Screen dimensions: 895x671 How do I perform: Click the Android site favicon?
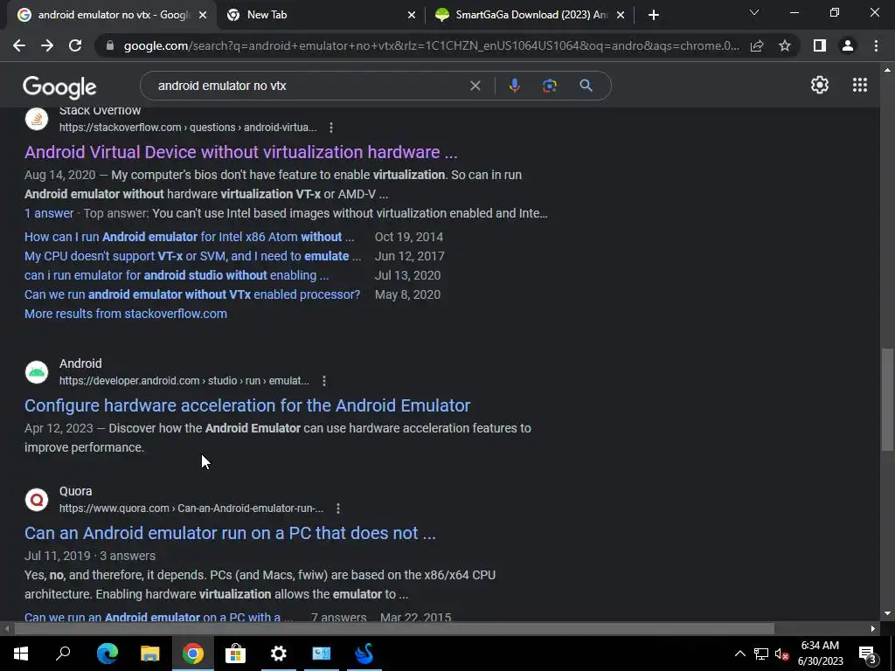tap(37, 372)
